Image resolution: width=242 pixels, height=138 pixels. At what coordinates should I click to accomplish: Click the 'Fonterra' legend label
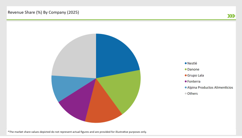tap(194, 81)
